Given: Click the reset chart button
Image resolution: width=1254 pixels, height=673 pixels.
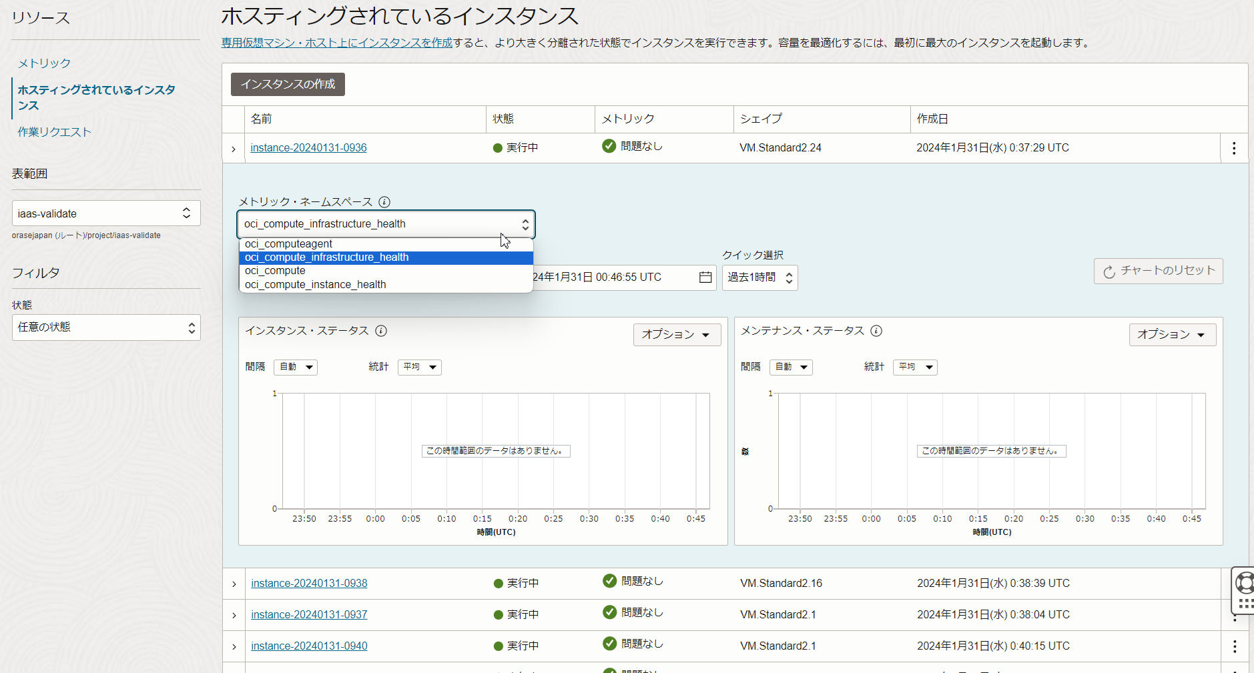Looking at the screenshot, I should coord(1158,271).
